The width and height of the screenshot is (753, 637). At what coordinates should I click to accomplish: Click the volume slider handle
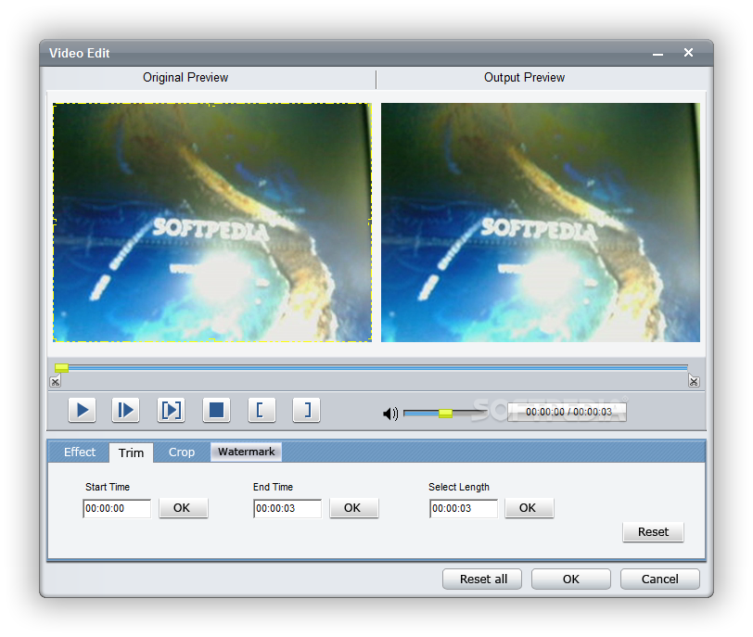click(446, 414)
